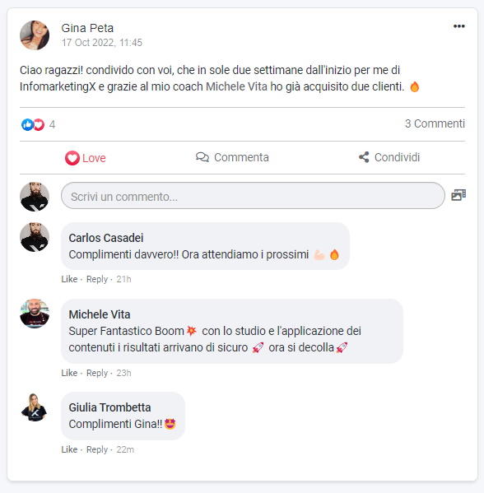Viewport: 484px width, 493px height.
Task: Reply to Carlos Casadei's comment
Action: click(x=97, y=279)
